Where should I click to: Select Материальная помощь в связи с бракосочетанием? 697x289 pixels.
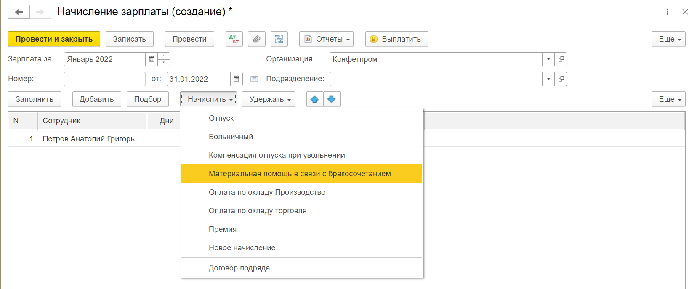click(x=301, y=174)
